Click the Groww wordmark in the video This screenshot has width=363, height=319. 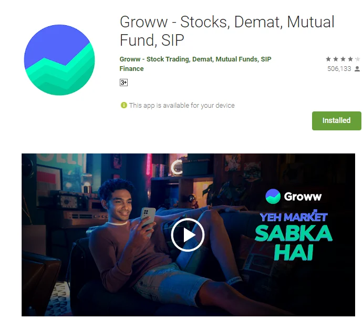(x=303, y=197)
